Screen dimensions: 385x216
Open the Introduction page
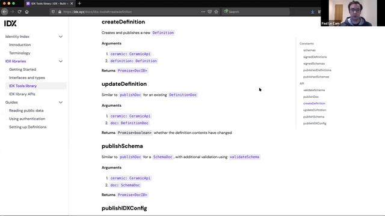pyautogui.click(x=20, y=45)
